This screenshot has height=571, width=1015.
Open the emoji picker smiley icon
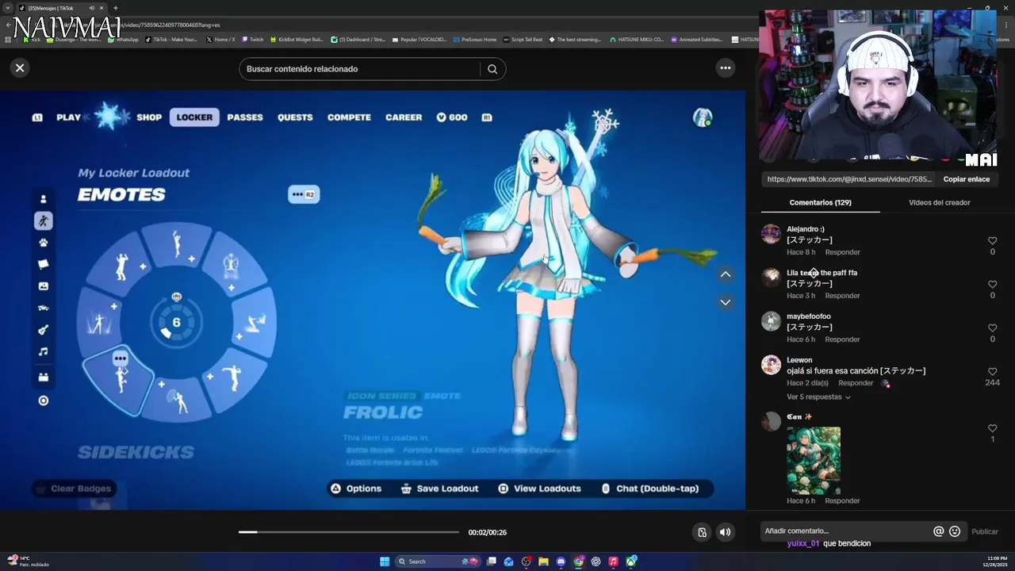pos(955,531)
